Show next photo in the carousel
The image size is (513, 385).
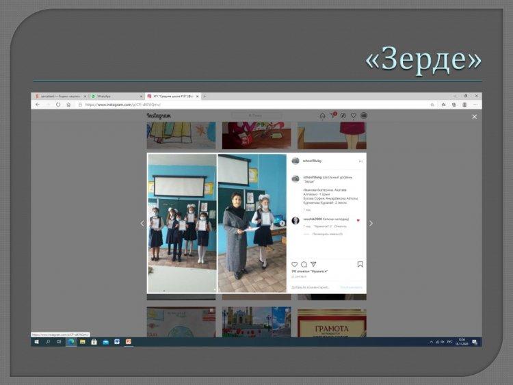click(x=282, y=223)
